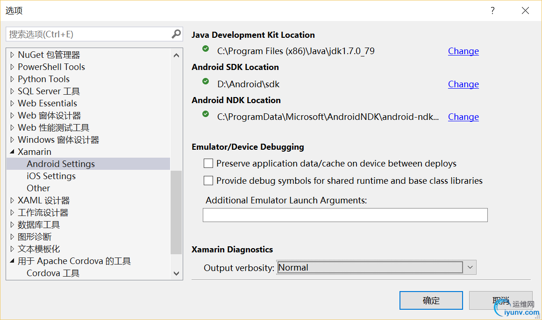The image size is (542, 320).
Task: Click the tree scrollbar down arrow
Action: coord(176,273)
